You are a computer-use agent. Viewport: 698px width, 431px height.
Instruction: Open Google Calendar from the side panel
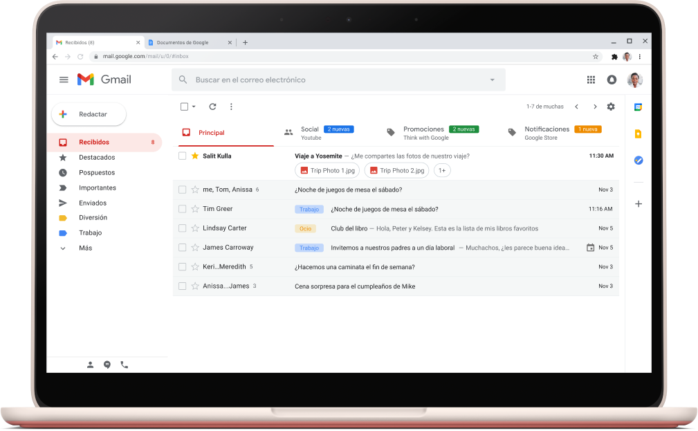pyautogui.click(x=638, y=107)
